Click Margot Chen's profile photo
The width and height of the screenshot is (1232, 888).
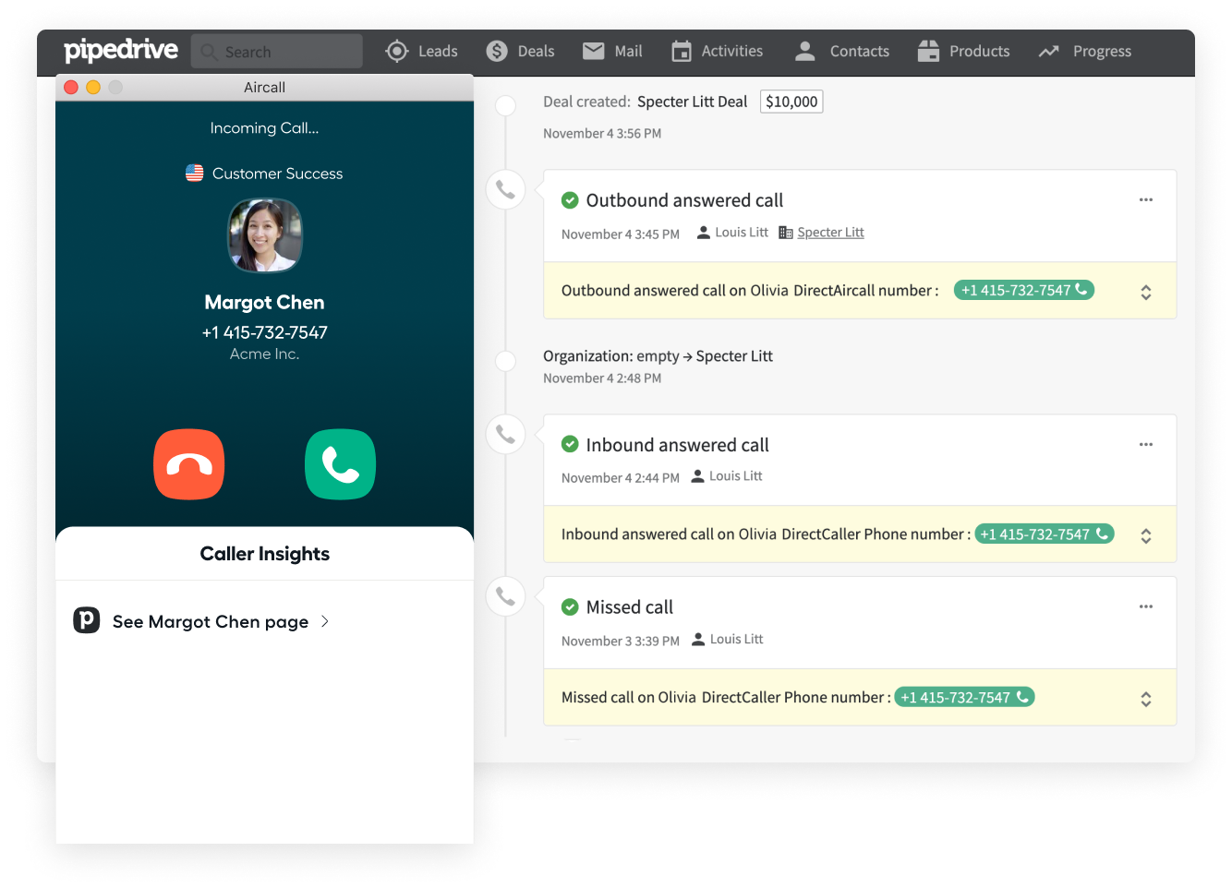(x=265, y=236)
